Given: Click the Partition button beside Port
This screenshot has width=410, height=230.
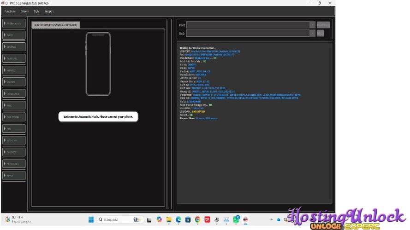Looking at the screenshot, I should [x=323, y=25].
